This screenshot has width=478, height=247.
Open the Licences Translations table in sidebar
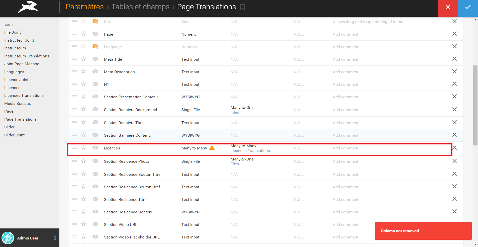tap(24, 95)
